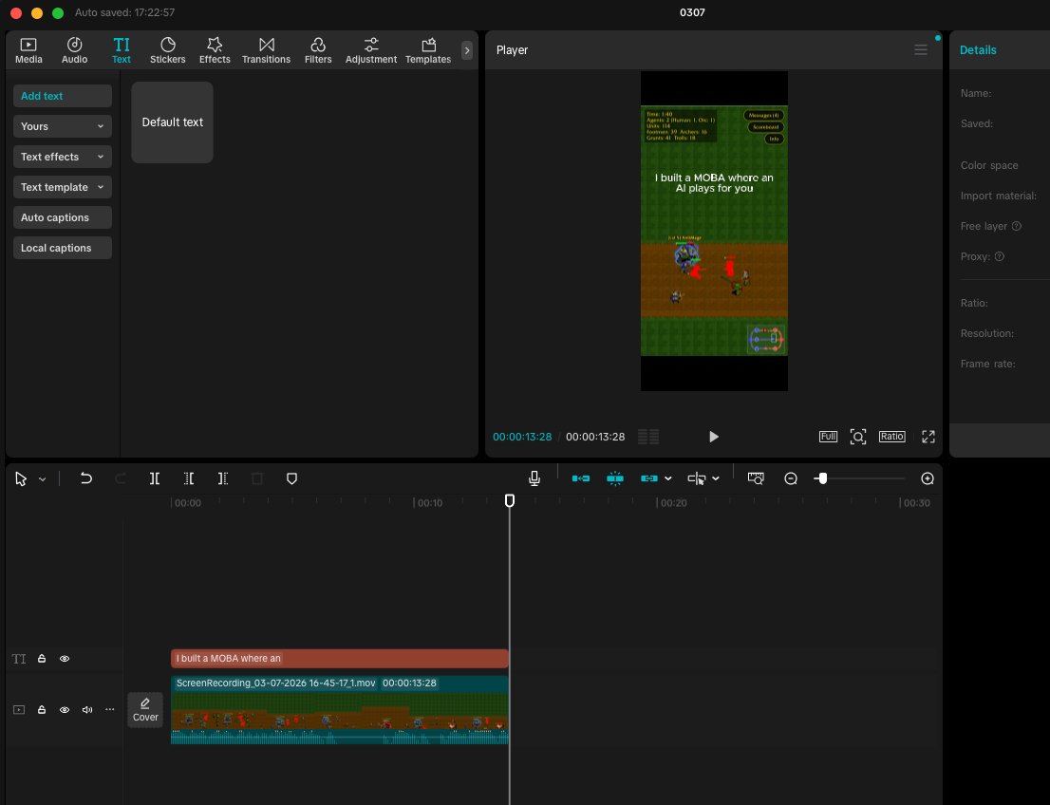The height and width of the screenshot is (805, 1050).
Task: Click the Delete right trim tool
Action: [x=223, y=478]
